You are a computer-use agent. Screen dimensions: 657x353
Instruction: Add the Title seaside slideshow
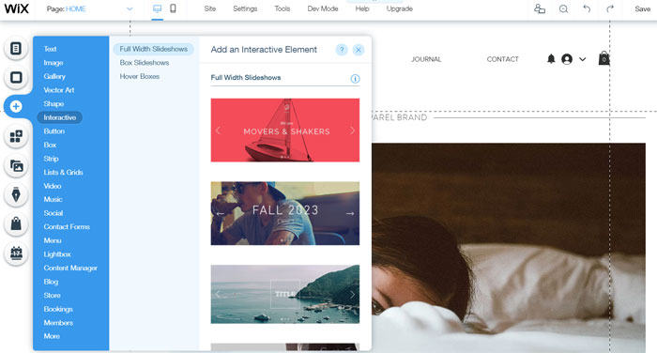pos(285,294)
